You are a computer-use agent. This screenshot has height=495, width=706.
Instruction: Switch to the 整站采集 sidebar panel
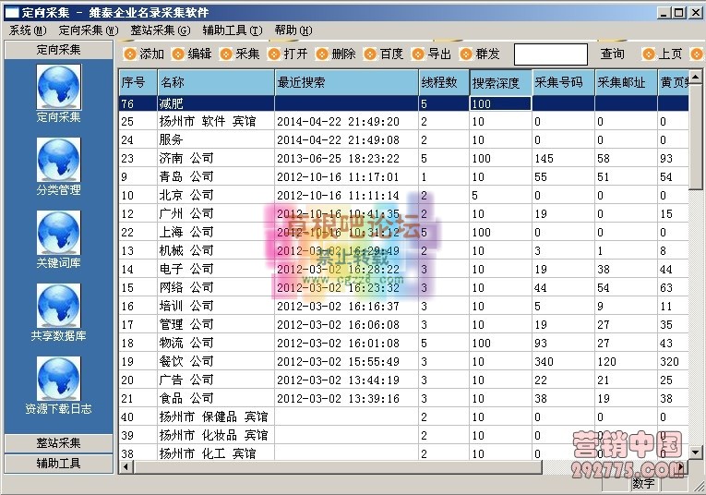58,443
